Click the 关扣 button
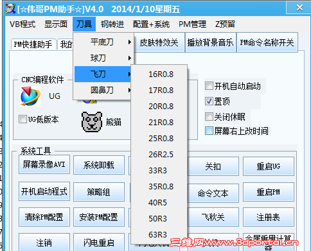The image size is (311, 251). pyautogui.click(x=213, y=166)
